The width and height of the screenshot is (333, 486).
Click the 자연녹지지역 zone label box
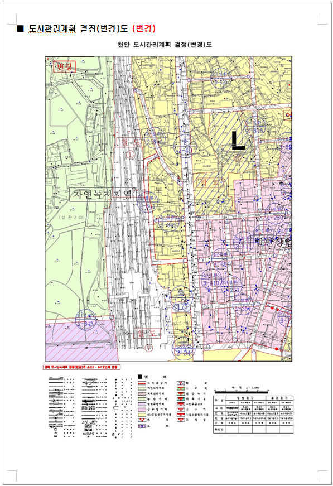pyautogui.click(x=103, y=195)
